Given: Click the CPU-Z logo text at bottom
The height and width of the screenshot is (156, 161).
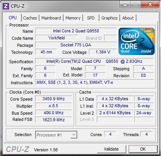Looking at the screenshot, I should coord(18,149).
